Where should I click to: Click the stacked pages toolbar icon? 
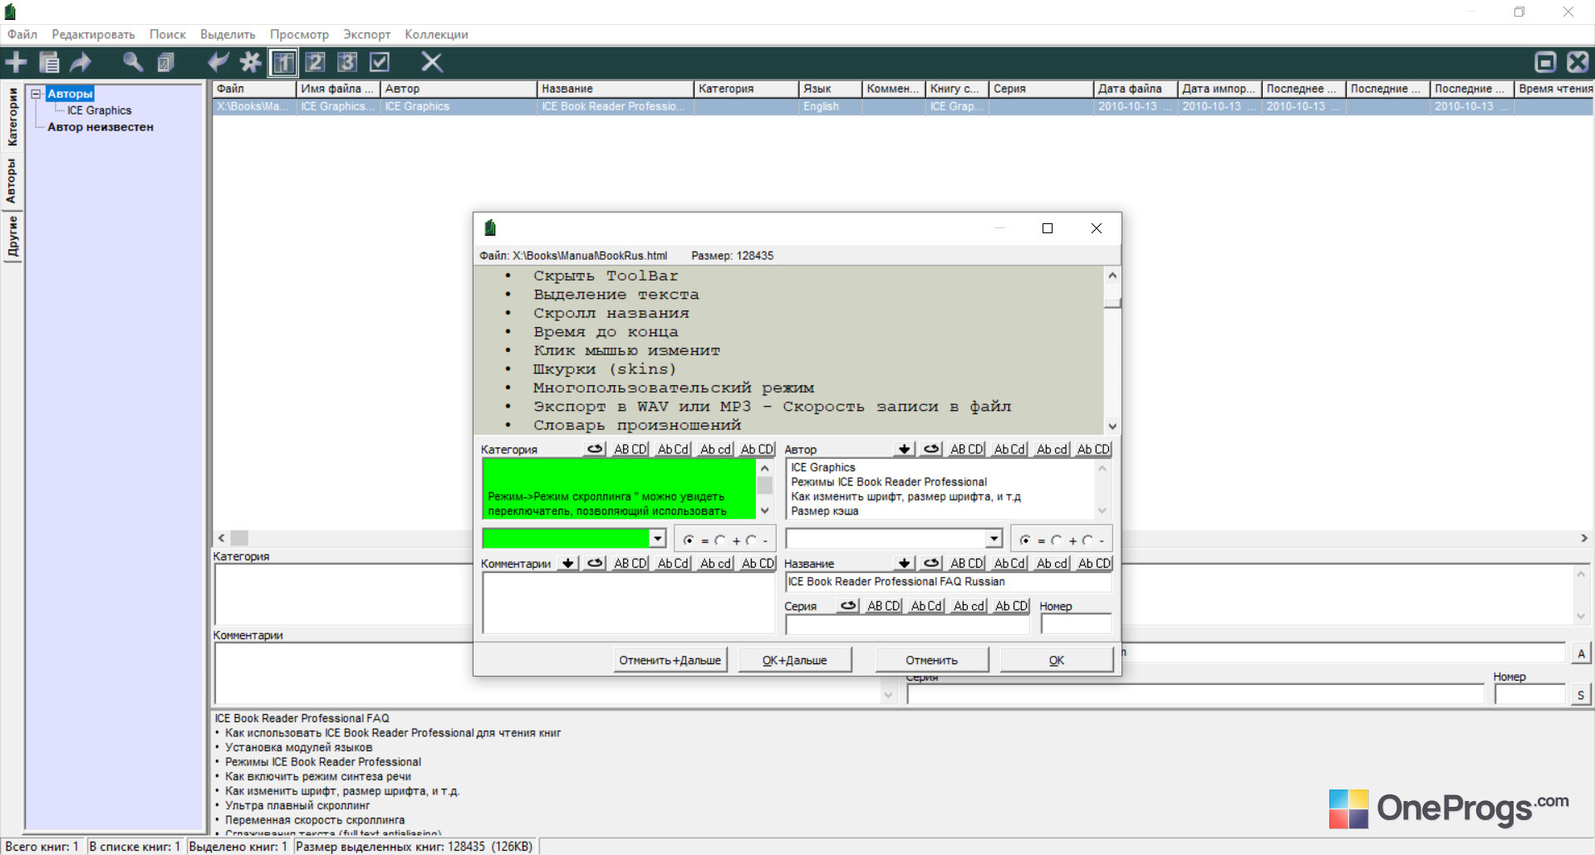point(166,62)
